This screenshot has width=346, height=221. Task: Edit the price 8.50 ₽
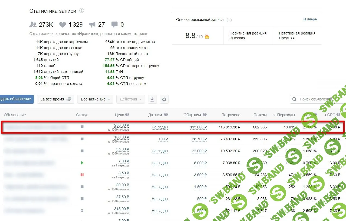[x=124, y=173]
